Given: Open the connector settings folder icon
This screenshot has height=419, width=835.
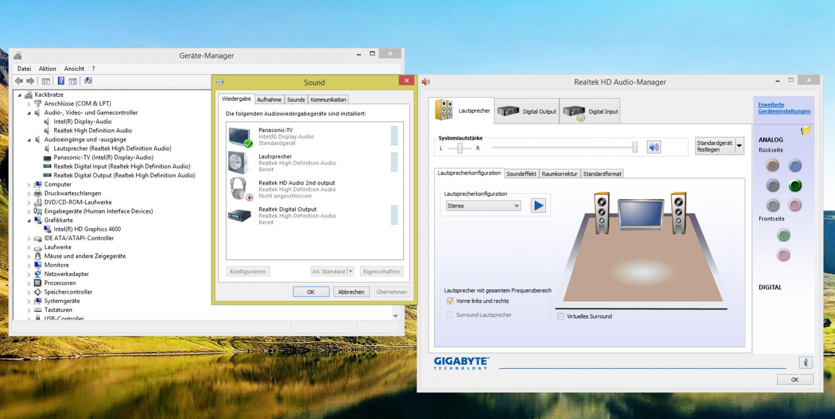Looking at the screenshot, I should pos(806,131).
